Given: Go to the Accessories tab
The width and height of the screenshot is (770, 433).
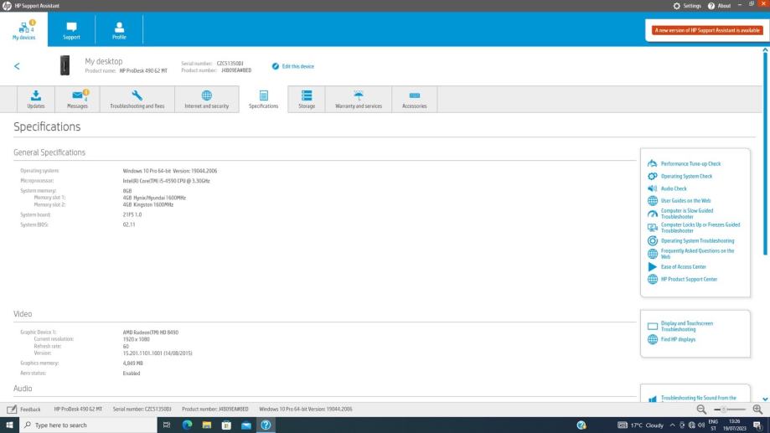Looking at the screenshot, I should point(414,99).
